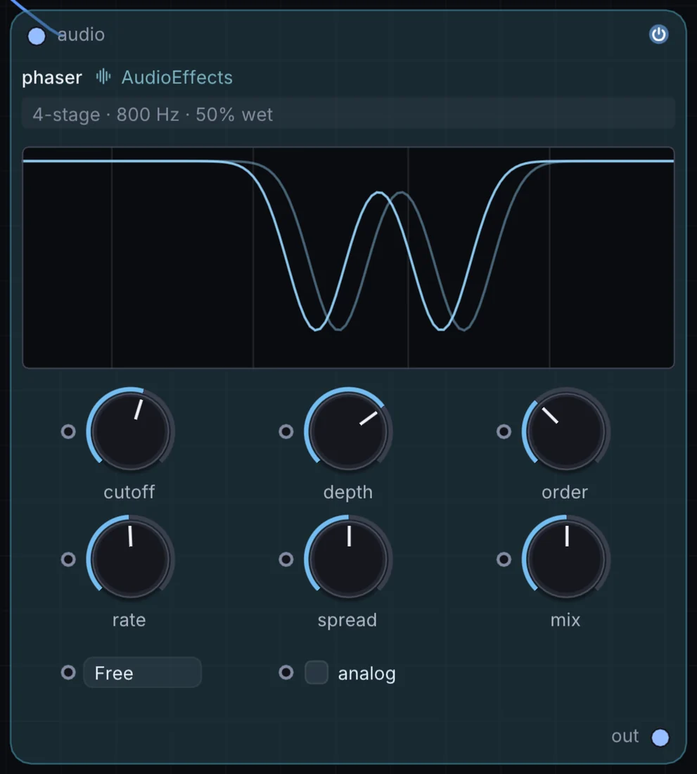Click the depth label

coord(347,493)
